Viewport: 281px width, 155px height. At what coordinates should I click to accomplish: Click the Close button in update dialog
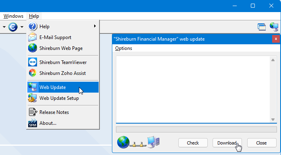coord(262,143)
